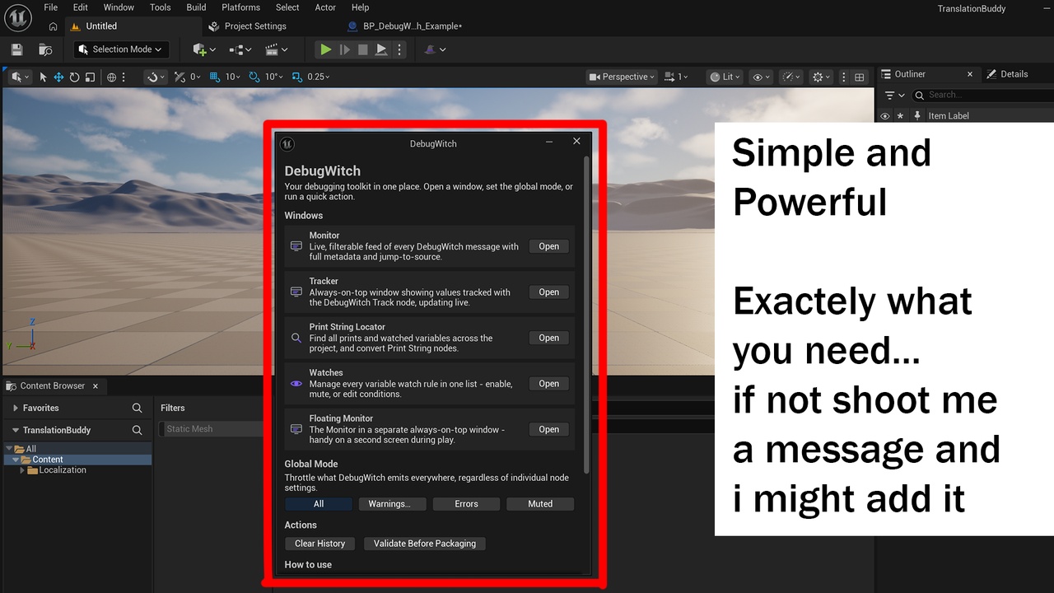Open the Build menu
Screen dimensions: 1054x593
pyautogui.click(x=196, y=7)
